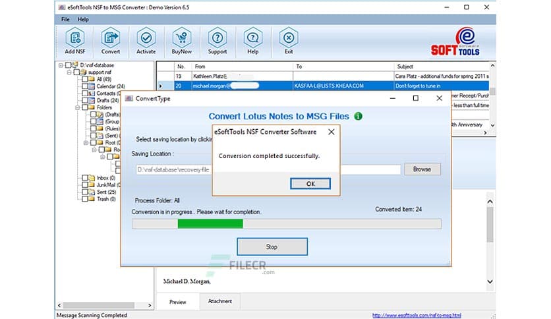This screenshot has width=551, height=319.
Task: Collapse the D:\nsf-database tree node
Action: click(x=61, y=65)
